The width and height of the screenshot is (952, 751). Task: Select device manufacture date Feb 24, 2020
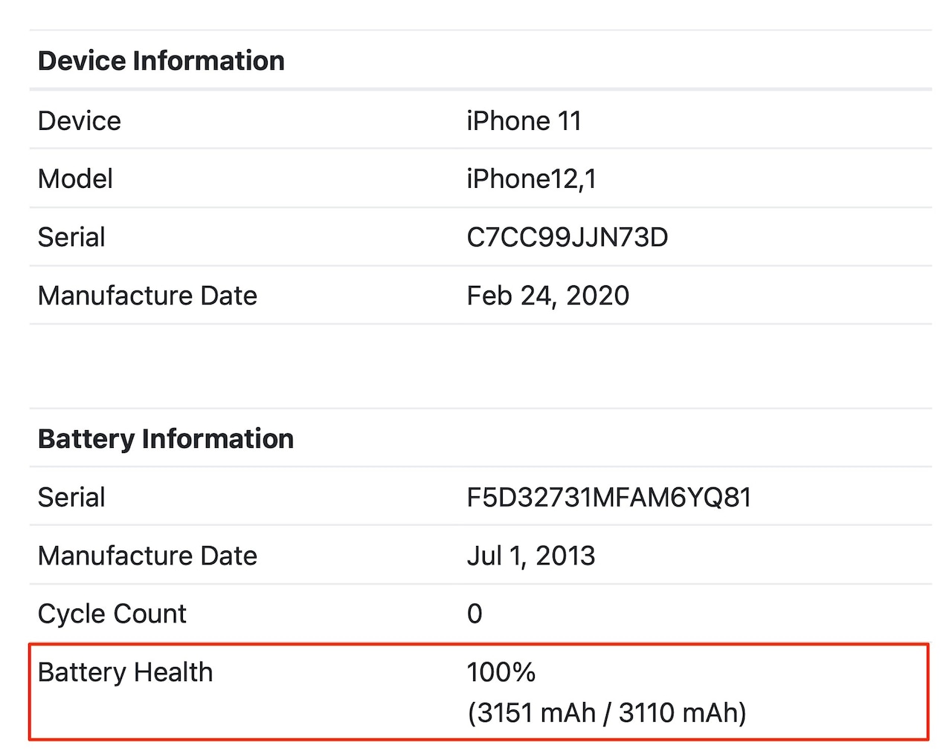(547, 296)
